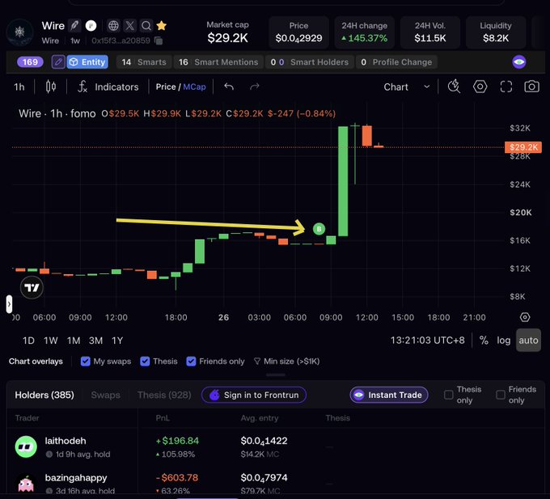Select the 1D range

tap(28, 340)
